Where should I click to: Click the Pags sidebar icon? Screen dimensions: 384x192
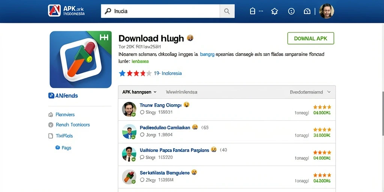(x=57, y=148)
